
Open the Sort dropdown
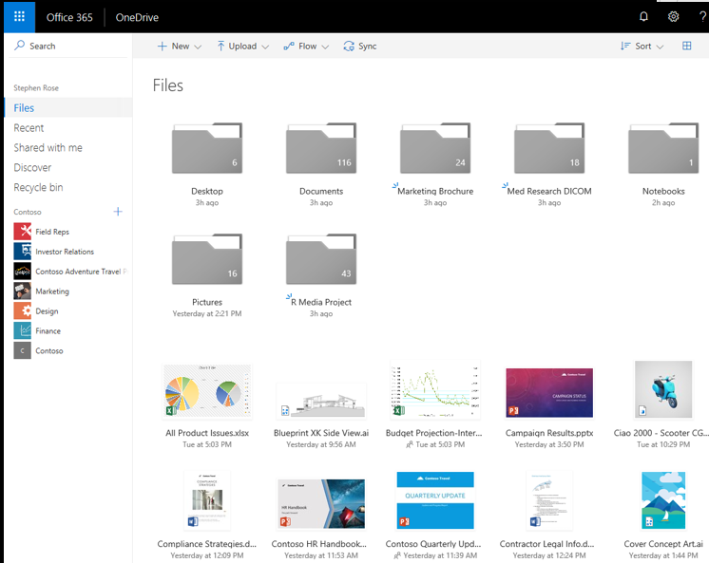642,46
